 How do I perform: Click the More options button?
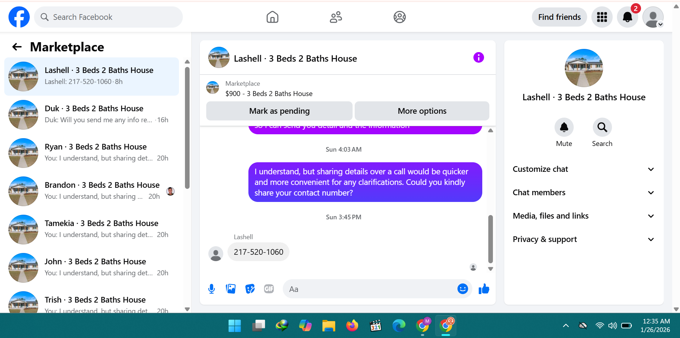coord(422,111)
